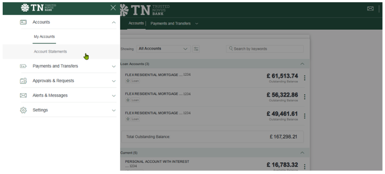
Task: Collapse the Accounts section in side menu
Action: [x=114, y=23]
